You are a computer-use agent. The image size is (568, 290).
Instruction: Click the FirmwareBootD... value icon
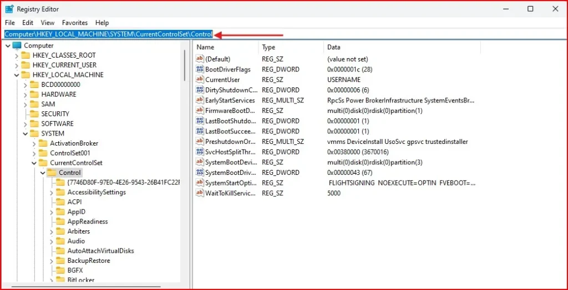coord(200,110)
